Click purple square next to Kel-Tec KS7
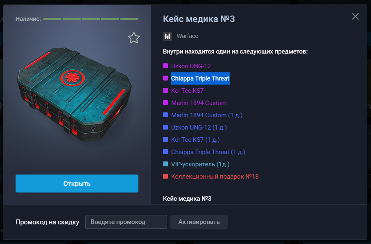Screen dimensions: 371x244 tap(165, 90)
